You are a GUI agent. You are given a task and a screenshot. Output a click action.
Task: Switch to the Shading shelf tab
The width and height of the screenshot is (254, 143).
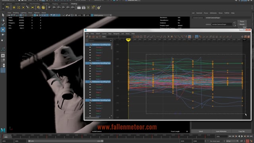(x=74, y=4)
